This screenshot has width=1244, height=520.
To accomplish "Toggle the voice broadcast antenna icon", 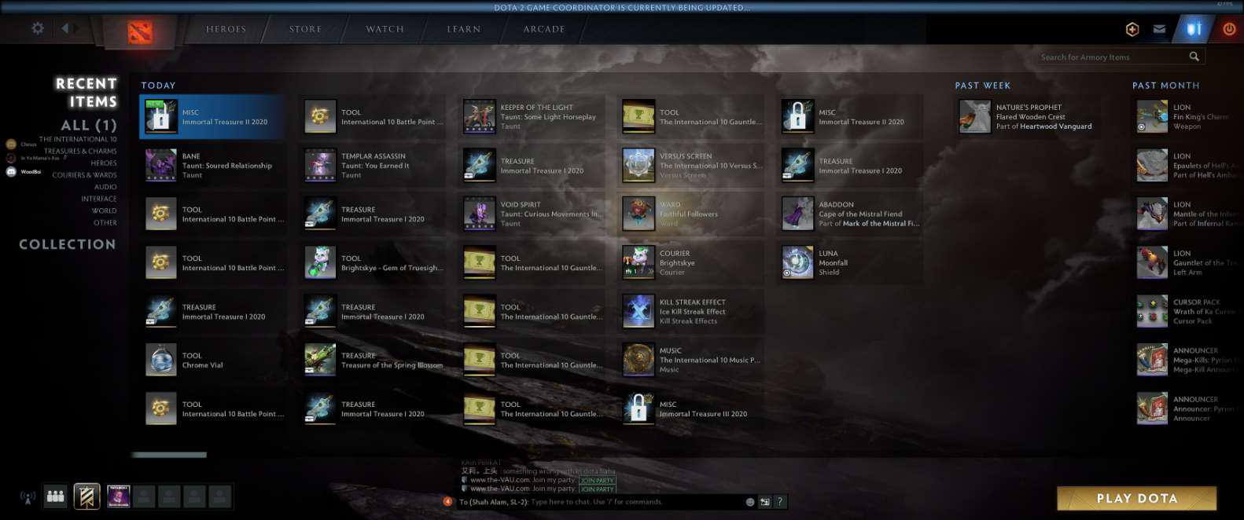I will pyautogui.click(x=28, y=497).
